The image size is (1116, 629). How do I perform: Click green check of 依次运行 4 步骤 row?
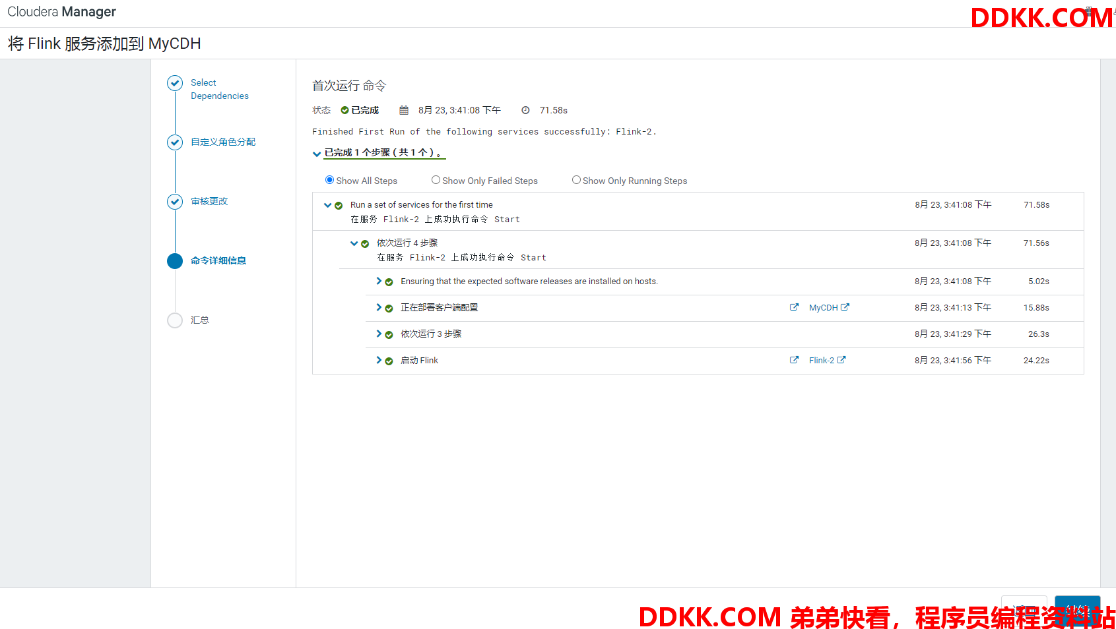pos(365,244)
